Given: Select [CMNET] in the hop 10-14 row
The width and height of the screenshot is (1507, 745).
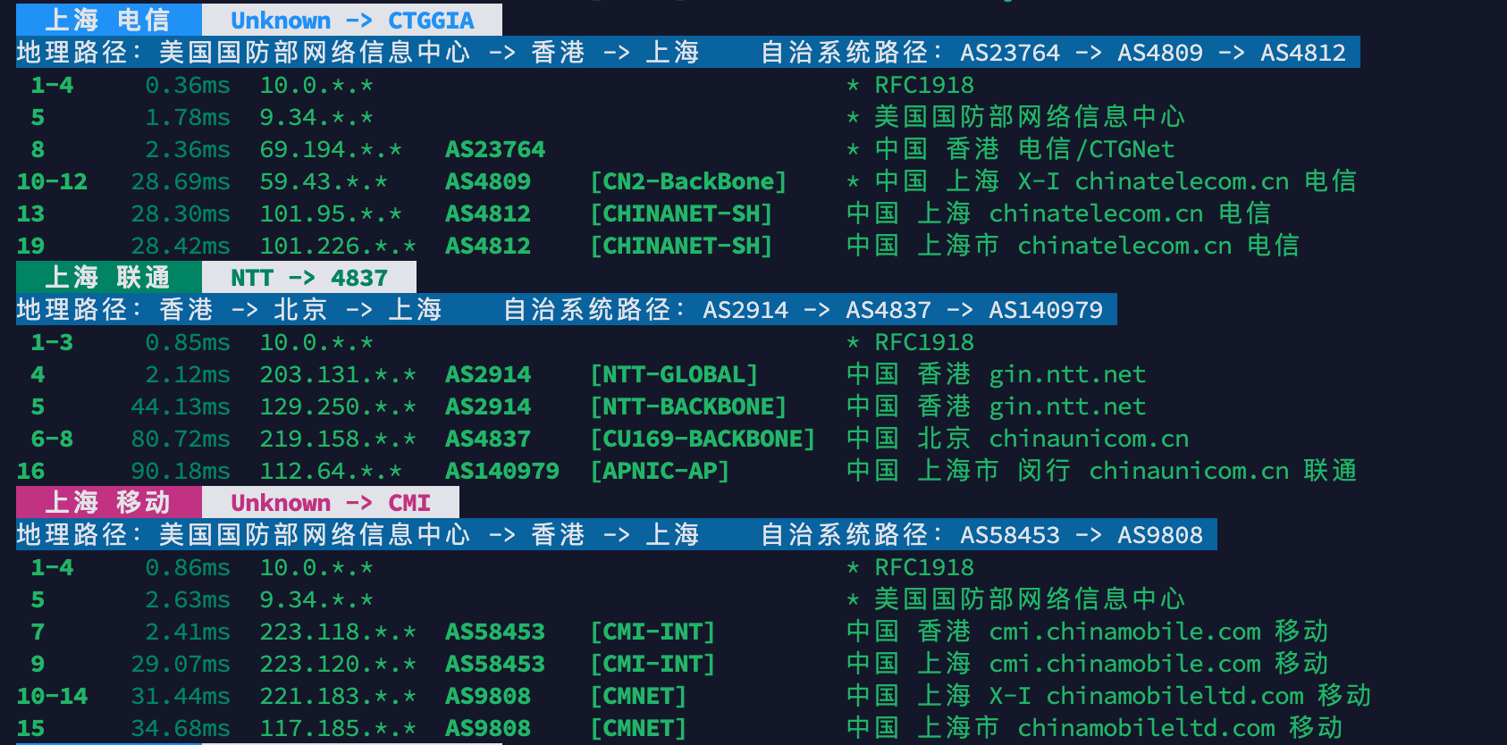Looking at the screenshot, I should click(x=638, y=695).
